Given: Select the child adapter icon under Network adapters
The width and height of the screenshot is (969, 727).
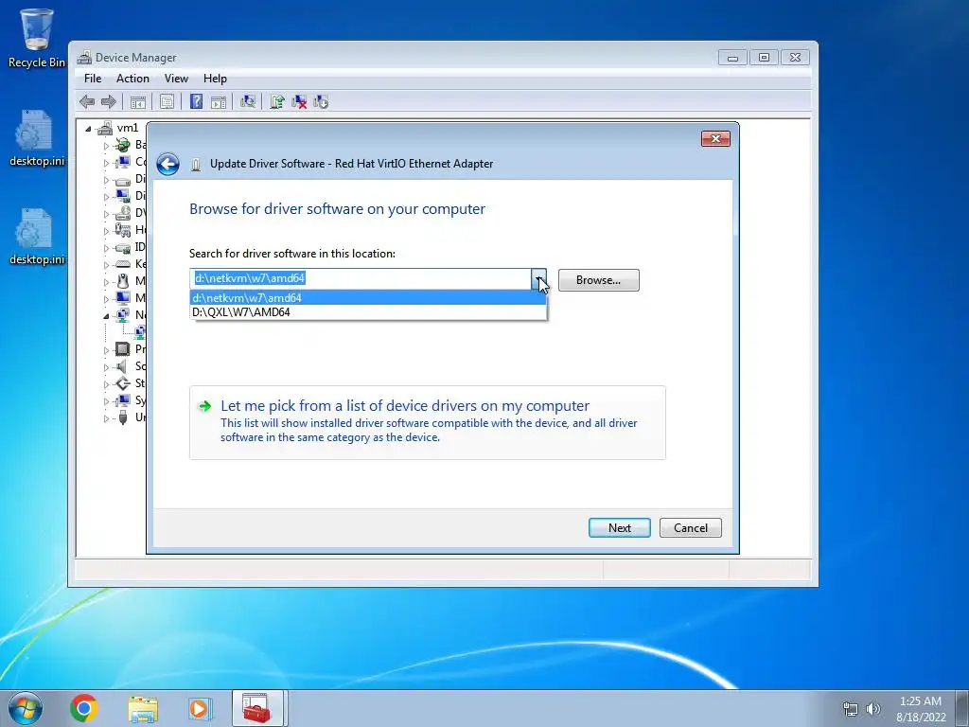Looking at the screenshot, I should click(140, 332).
